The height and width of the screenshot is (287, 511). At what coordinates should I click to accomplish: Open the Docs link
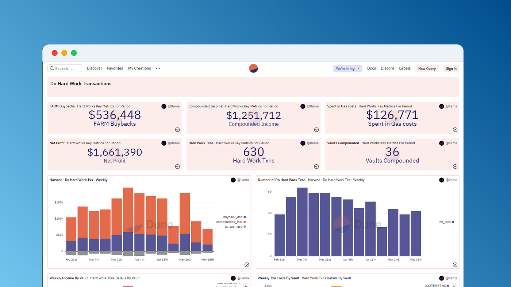(372, 68)
